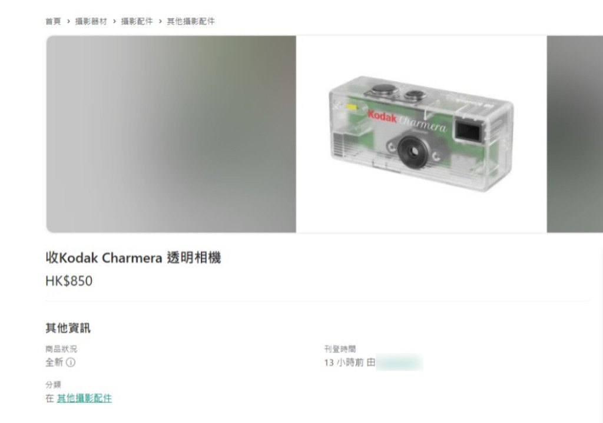
Task: Click the 刊登時間 label
Action: (x=340, y=349)
